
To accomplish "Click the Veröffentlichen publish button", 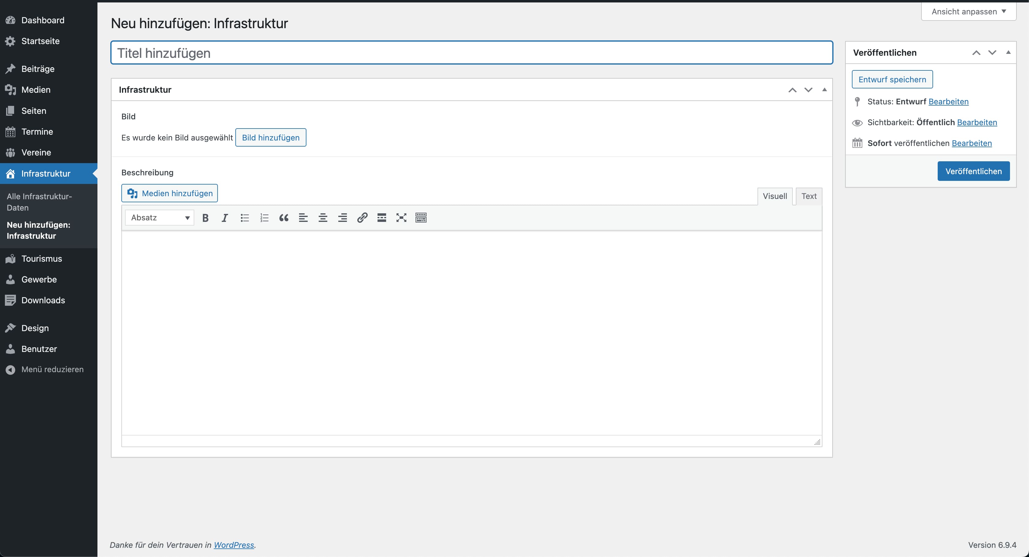I will click(973, 171).
